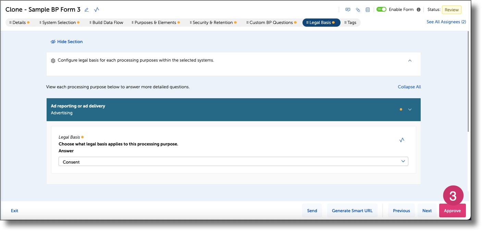The height and width of the screenshot is (231, 482).
Task: Click the Collapse All link
Action: click(409, 87)
